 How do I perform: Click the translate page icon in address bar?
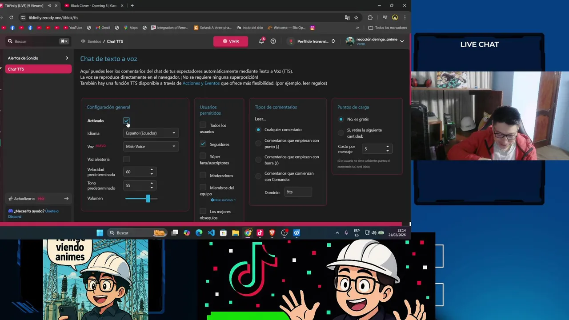(347, 18)
